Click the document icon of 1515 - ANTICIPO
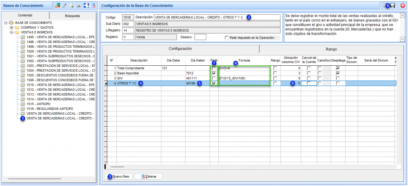Image resolution: width=408 pixels, height=186 pixels. (x=23, y=104)
